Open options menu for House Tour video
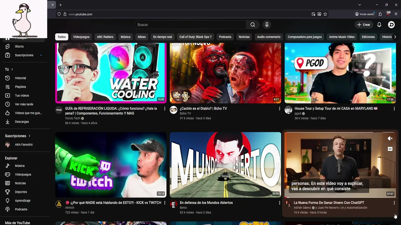 click(394, 109)
